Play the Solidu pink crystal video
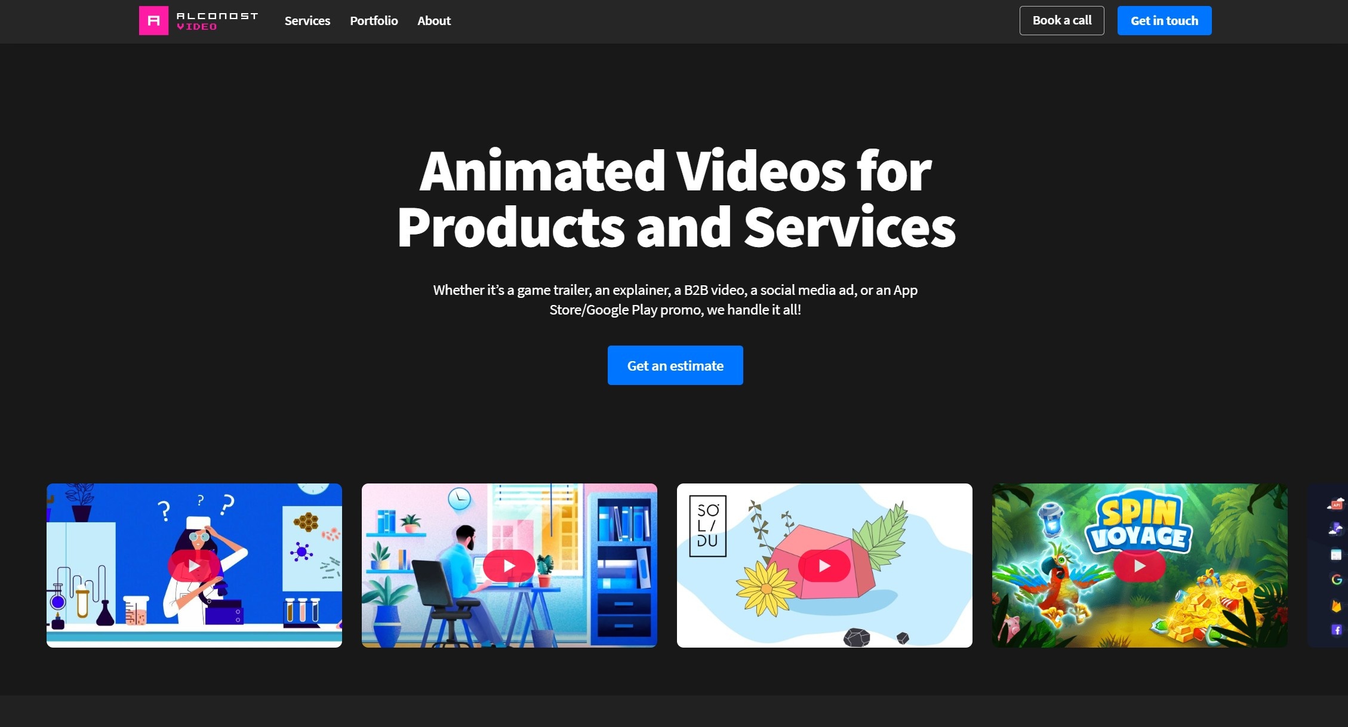Viewport: 1348px width, 727px height. tap(824, 566)
